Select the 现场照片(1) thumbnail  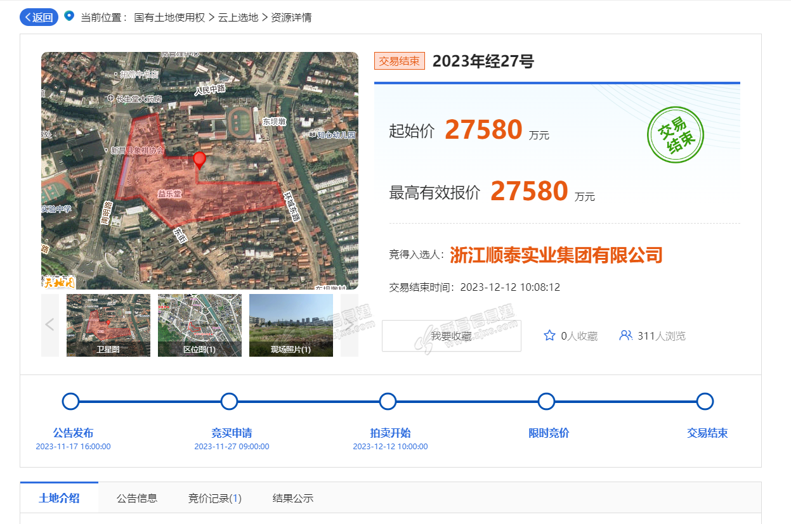click(x=291, y=325)
